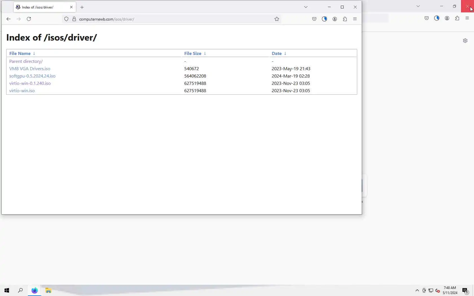This screenshot has width=474, height=296.
Task: Open a new tab with the plus button
Action: pos(82,7)
